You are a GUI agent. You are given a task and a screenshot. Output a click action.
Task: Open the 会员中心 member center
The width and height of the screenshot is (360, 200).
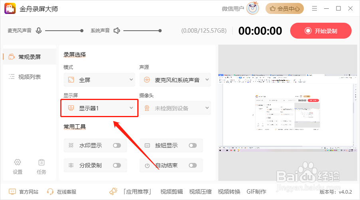pos(285,9)
